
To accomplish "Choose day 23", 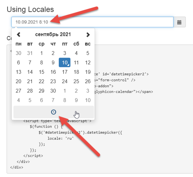I will click(53, 81).
